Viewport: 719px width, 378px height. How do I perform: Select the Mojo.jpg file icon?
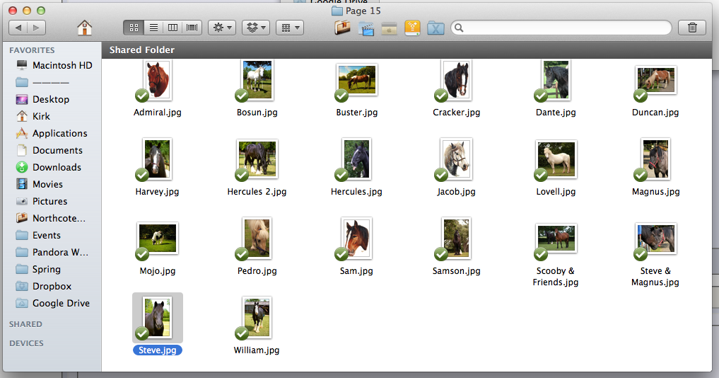[x=157, y=238]
